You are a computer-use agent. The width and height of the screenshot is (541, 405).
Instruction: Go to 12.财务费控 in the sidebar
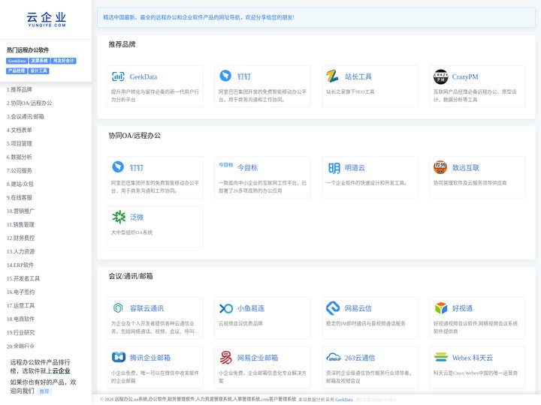click(20, 238)
